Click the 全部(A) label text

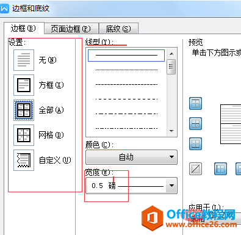click(51, 110)
